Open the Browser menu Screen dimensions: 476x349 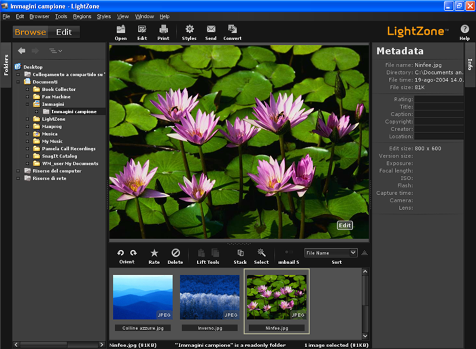39,16
